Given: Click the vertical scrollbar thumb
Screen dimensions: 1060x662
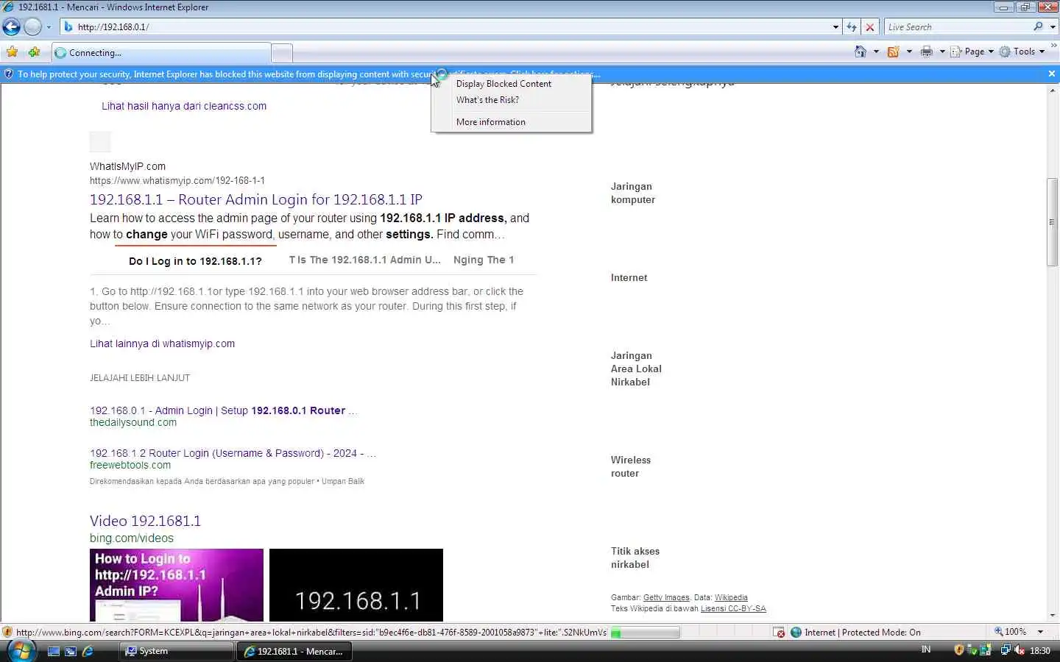Looking at the screenshot, I should [x=1052, y=221].
